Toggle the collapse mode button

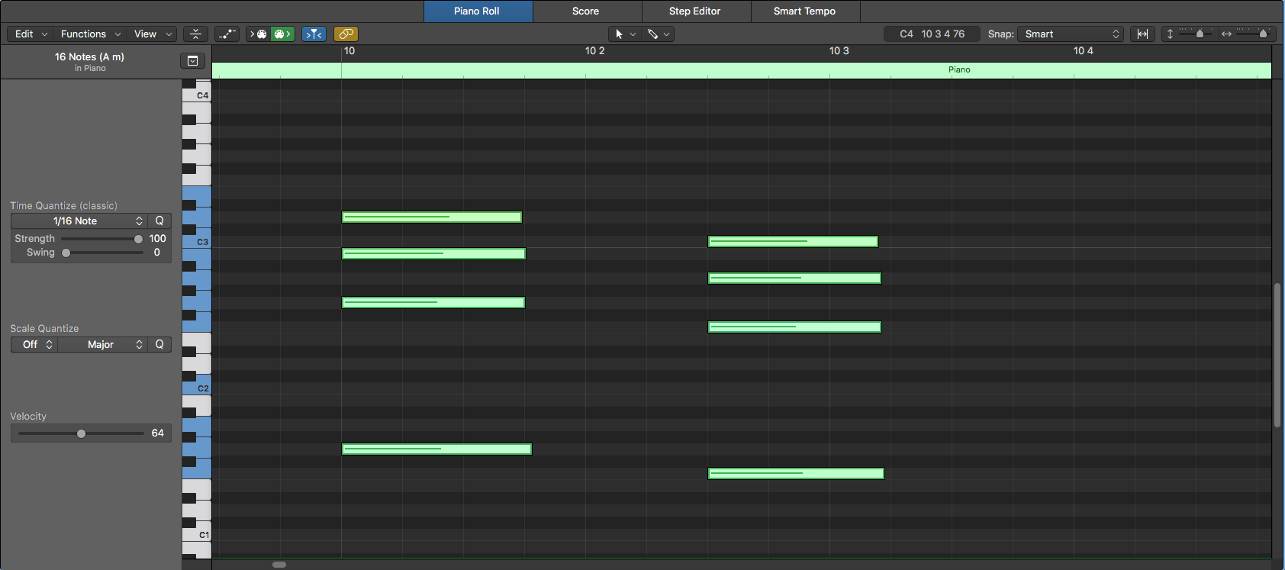[195, 34]
